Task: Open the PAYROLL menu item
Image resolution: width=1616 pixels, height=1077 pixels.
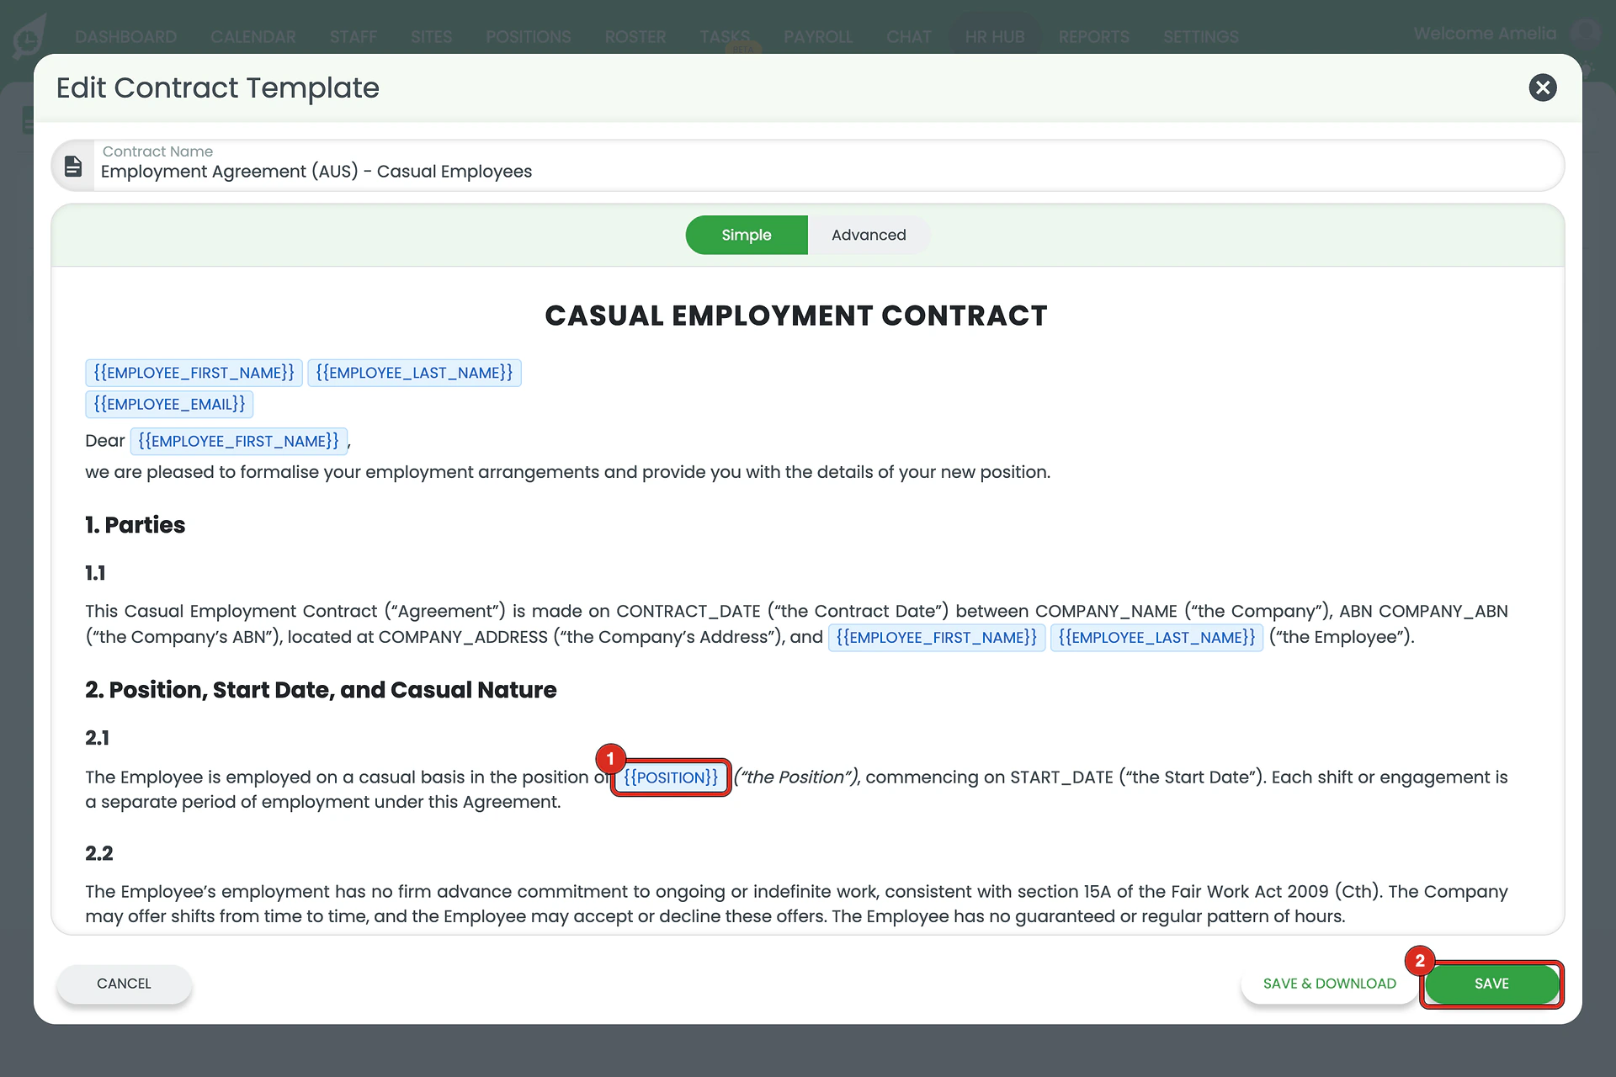Action: (818, 37)
